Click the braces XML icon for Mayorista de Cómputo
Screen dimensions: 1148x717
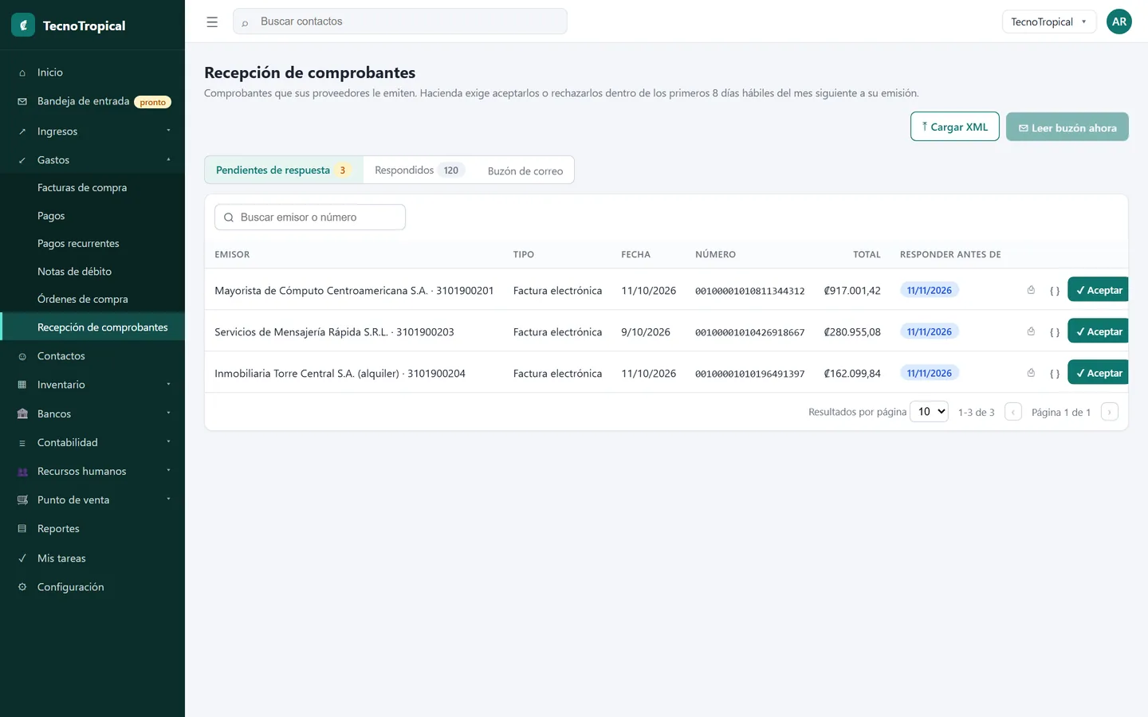(x=1054, y=291)
